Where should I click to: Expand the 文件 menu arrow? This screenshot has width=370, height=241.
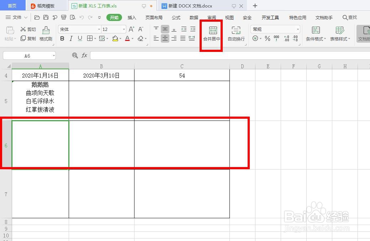[26, 17]
